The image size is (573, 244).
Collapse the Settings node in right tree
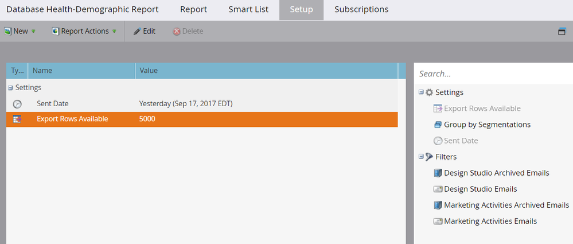click(421, 92)
